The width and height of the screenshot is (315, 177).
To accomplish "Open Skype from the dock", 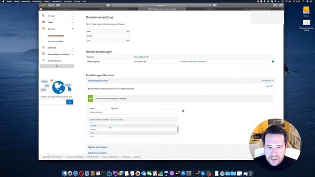I will click(x=203, y=174).
